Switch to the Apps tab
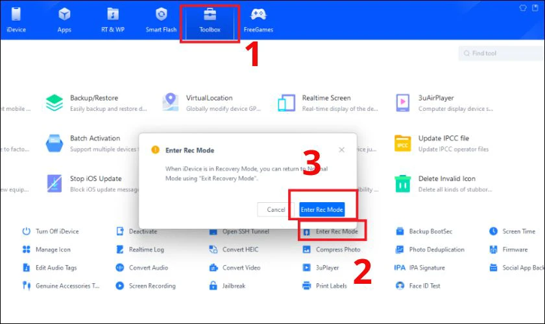The image size is (545, 324). (x=64, y=20)
